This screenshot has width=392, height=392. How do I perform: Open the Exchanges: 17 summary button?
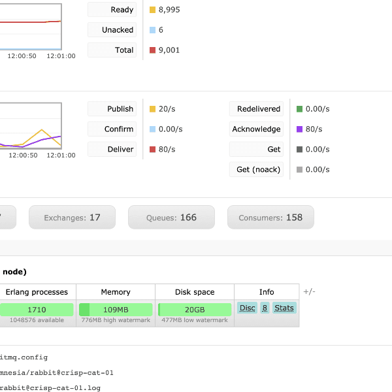click(x=72, y=218)
